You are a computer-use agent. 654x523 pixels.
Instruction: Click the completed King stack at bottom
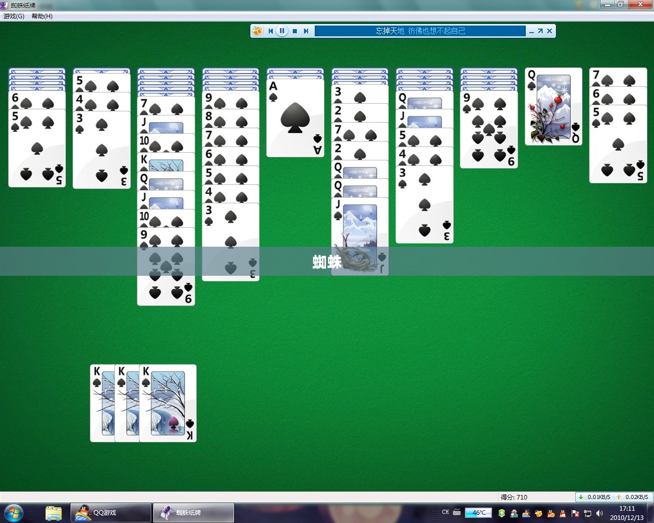click(144, 403)
